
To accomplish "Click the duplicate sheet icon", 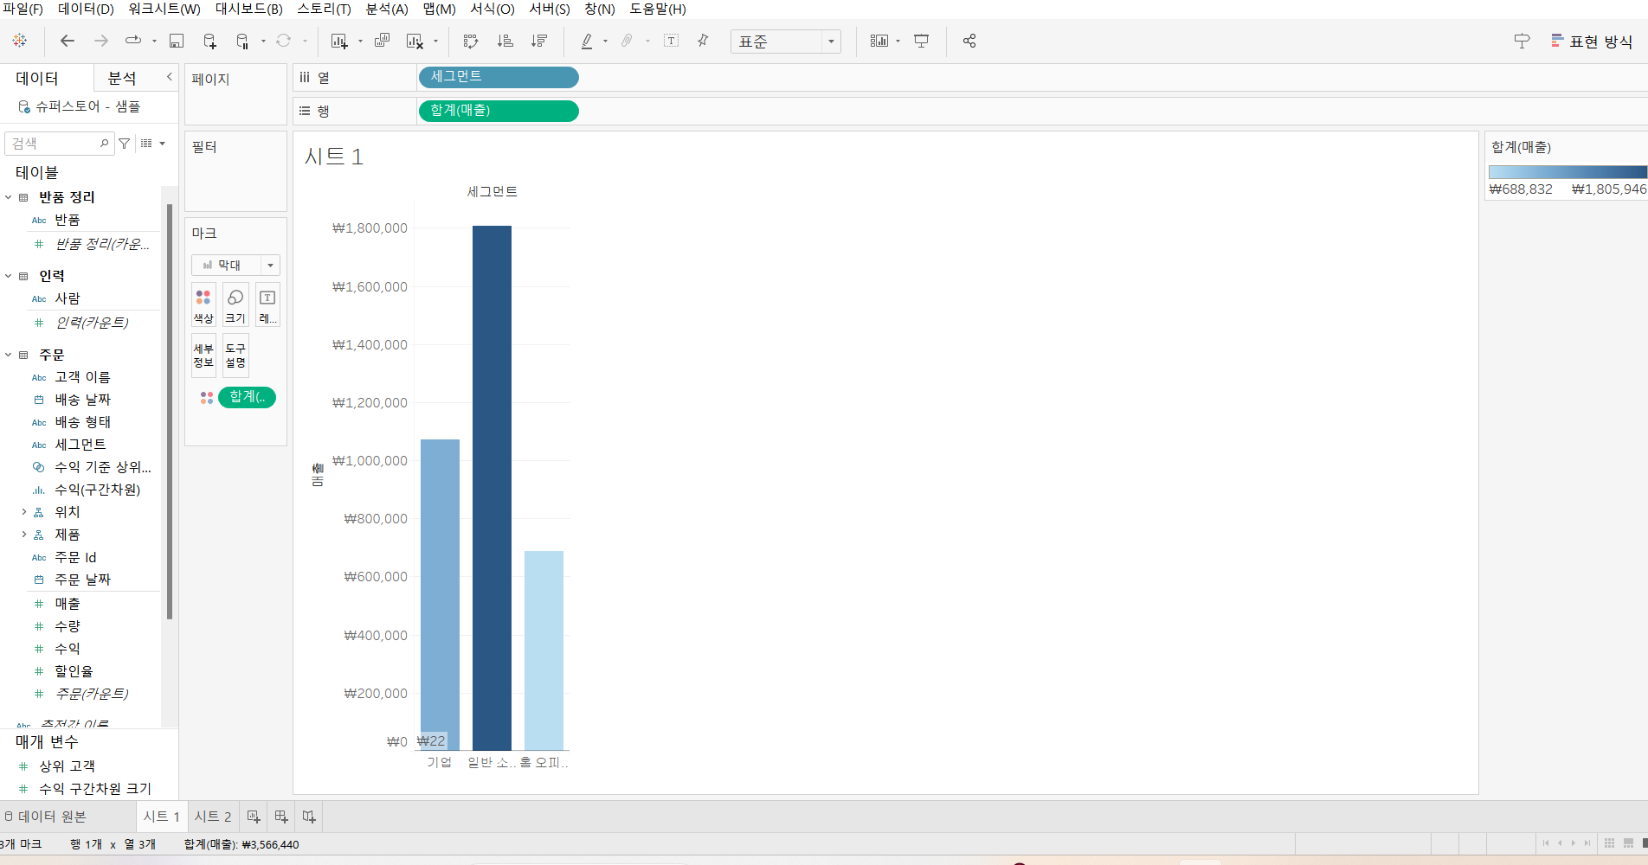I will (382, 41).
